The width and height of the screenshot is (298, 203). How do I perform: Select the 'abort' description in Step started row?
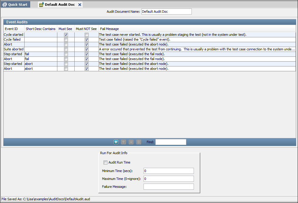click(x=41, y=64)
